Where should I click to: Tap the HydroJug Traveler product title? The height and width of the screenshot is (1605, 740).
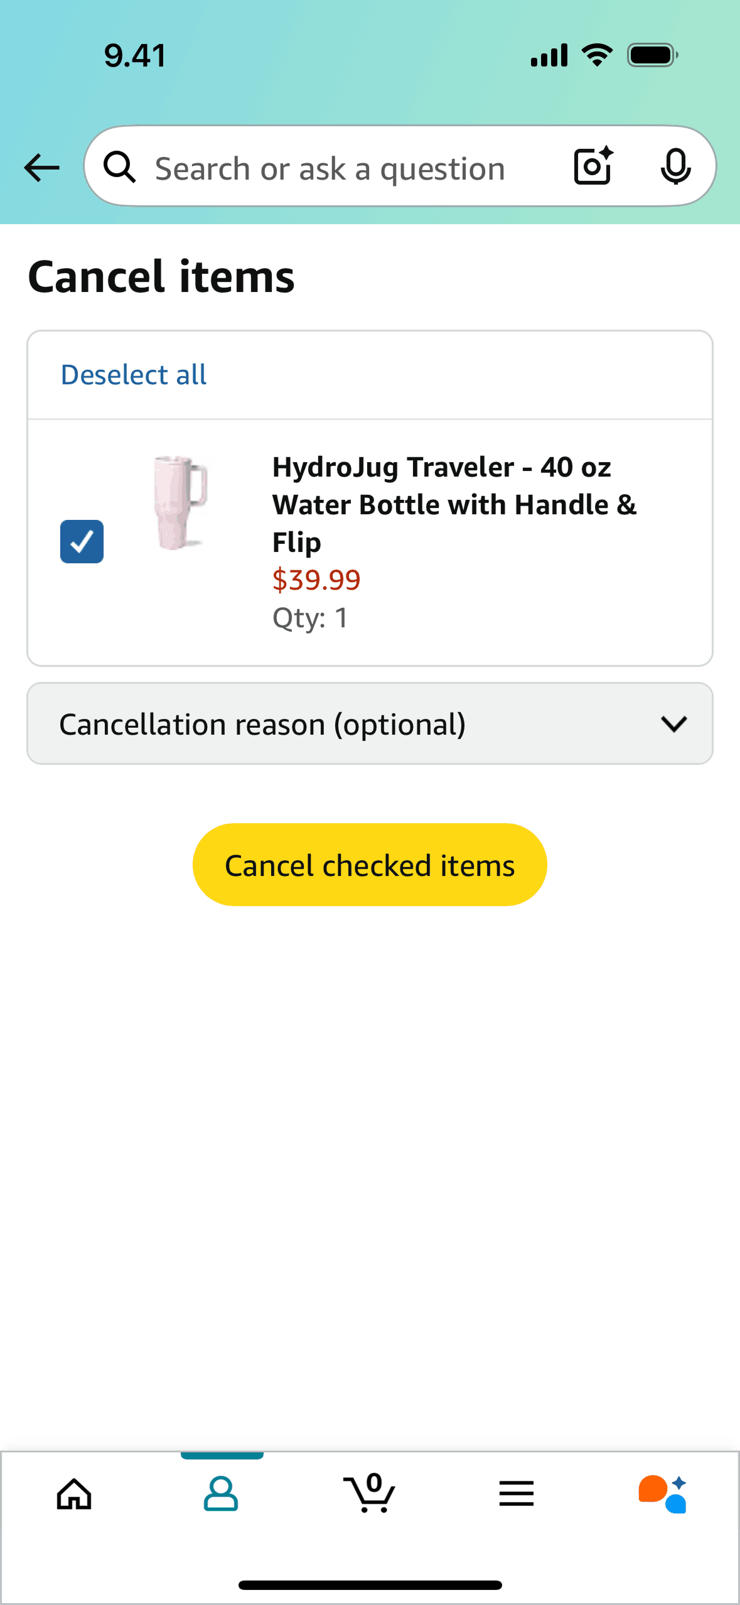point(454,504)
